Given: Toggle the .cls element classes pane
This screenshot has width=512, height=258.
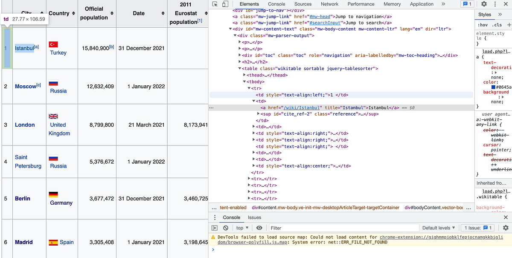Looking at the screenshot, I should 496,25.
